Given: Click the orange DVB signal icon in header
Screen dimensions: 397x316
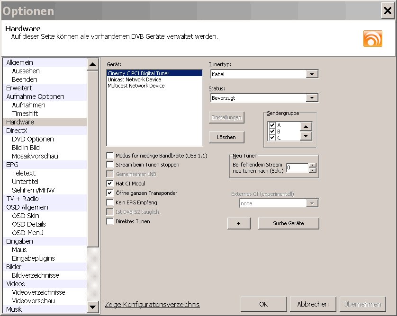Looking at the screenshot, I should click(x=372, y=38).
